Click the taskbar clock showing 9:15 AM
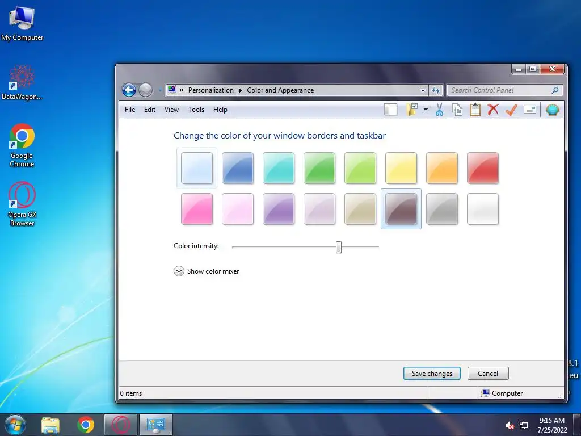Viewport: 581px width, 436px height. [x=552, y=425]
